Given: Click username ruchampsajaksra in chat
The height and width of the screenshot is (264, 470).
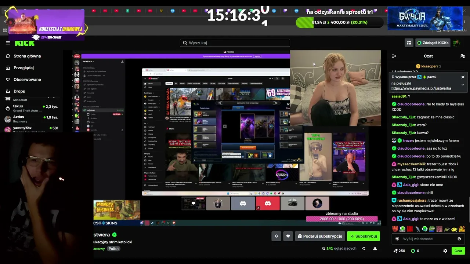Looking at the screenshot, I should pos(412,201).
